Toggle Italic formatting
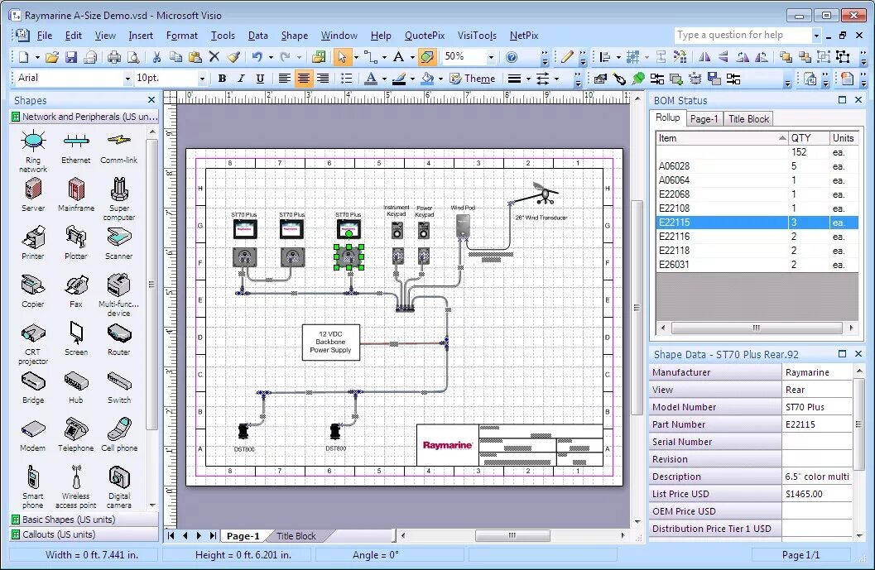This screenshot has width=875, height=570. [241, 79]
